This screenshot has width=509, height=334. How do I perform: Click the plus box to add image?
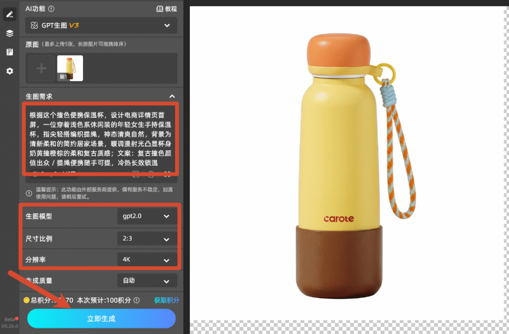click(x=41, y=68)
